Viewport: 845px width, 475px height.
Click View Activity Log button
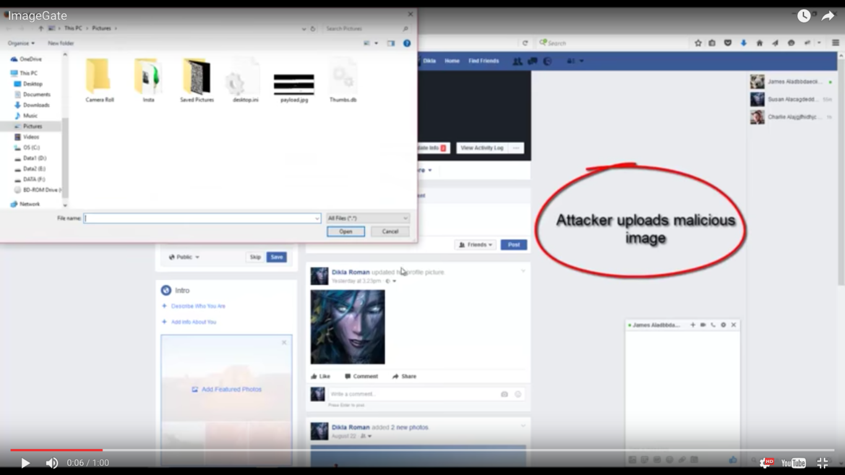pos(482,148)
